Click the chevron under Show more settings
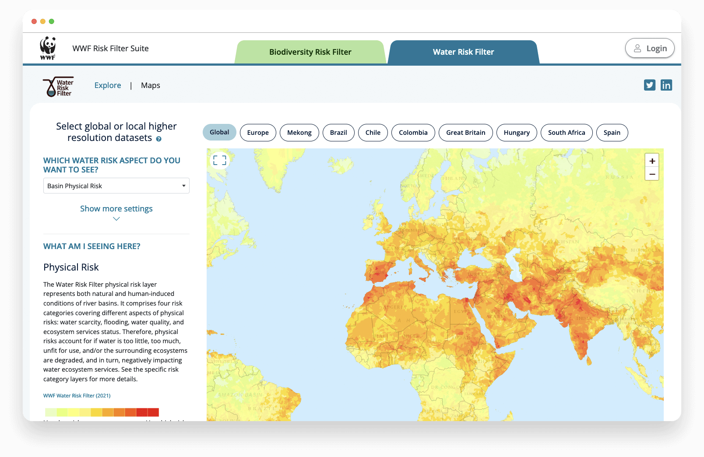The image size is (704, 457). coord(116,218)
